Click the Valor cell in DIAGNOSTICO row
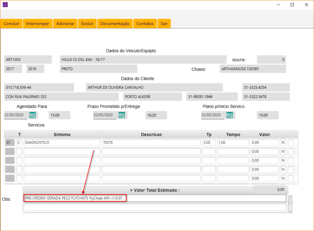 264,143
